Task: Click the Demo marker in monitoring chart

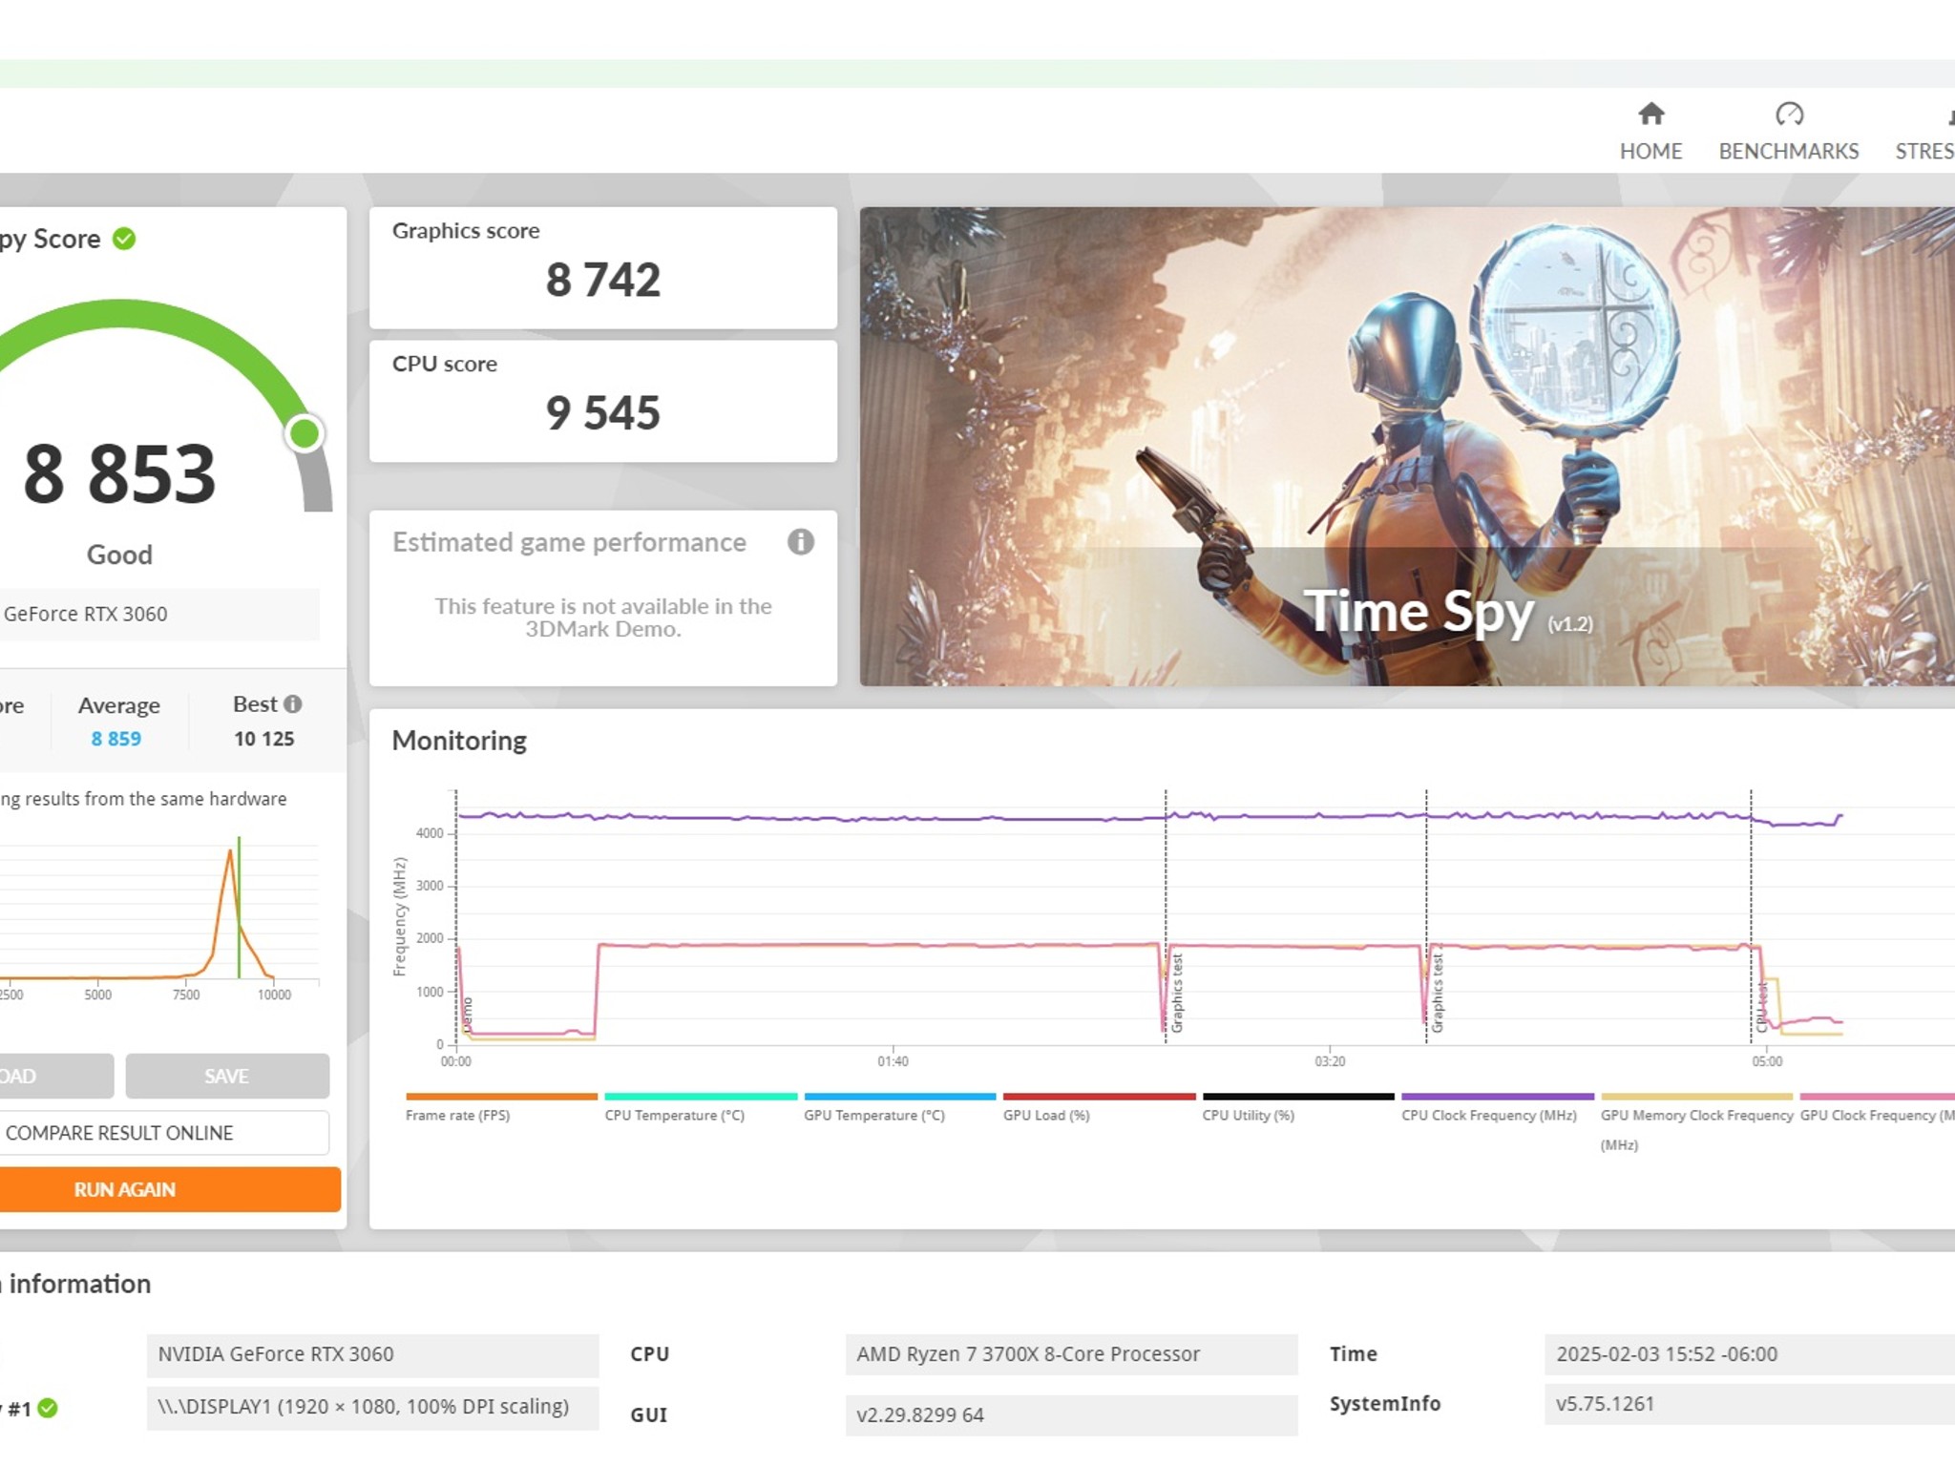Action: point(467,1015)
